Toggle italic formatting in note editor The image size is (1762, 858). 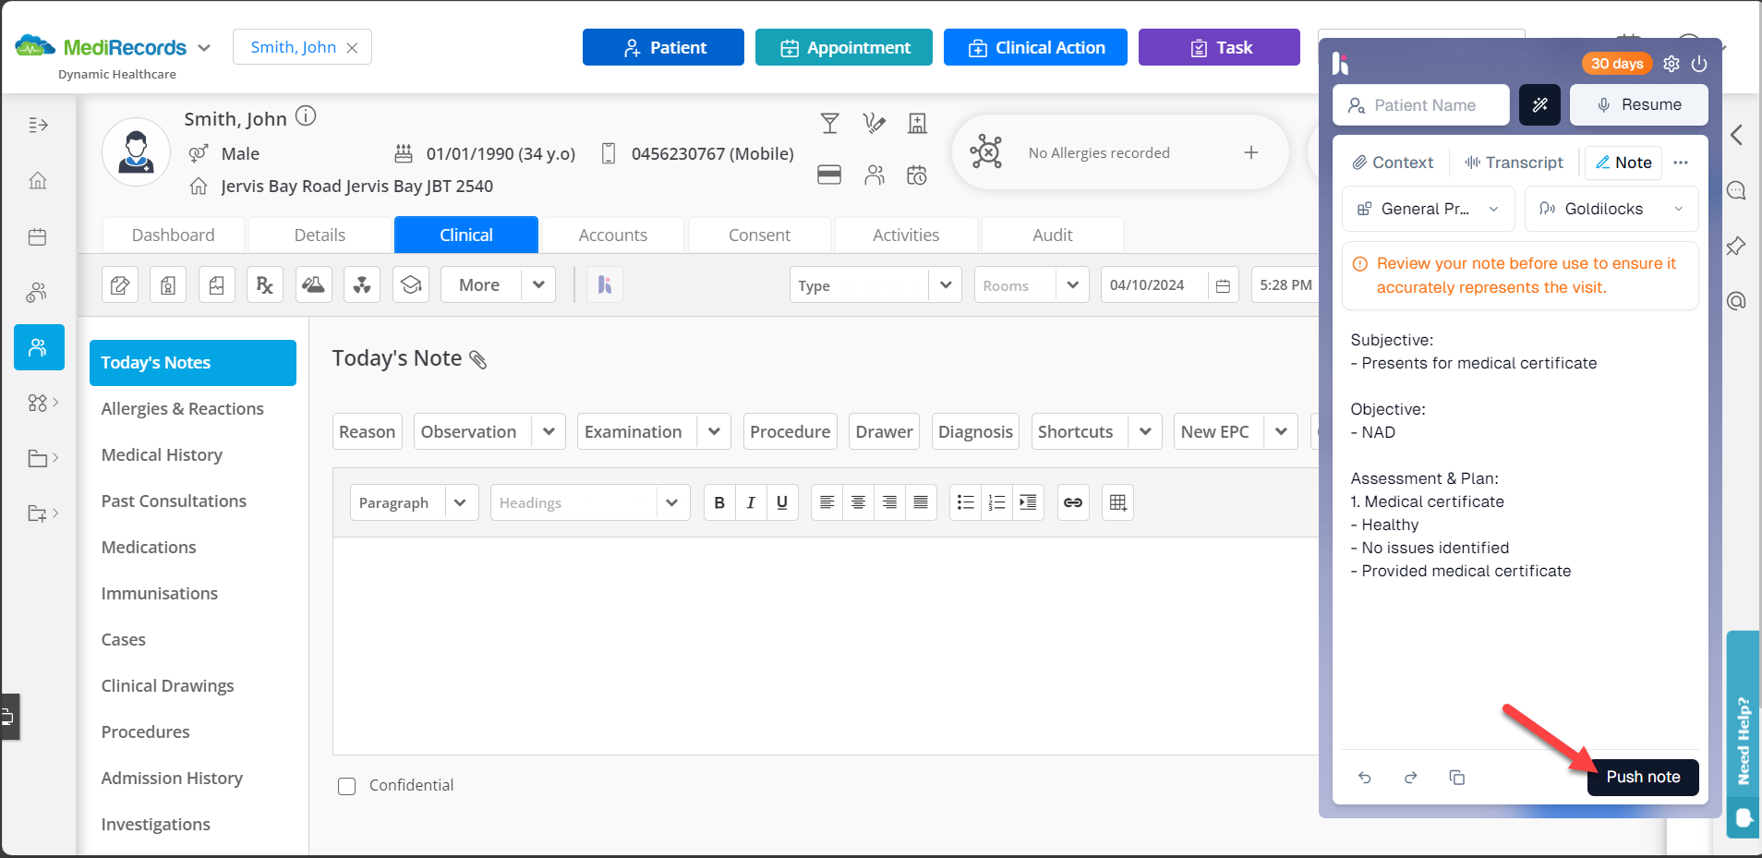pyautogui.click(x=751, y=502)
